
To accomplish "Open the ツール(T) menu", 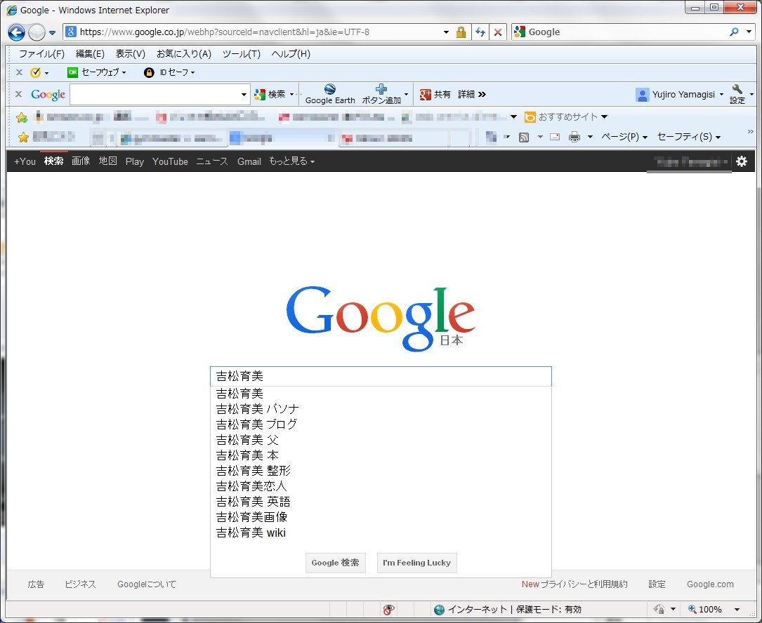I will tap(242, 54).
